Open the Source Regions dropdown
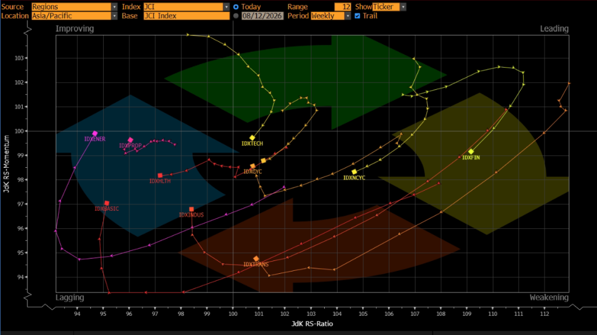 [x=74, y=7]
